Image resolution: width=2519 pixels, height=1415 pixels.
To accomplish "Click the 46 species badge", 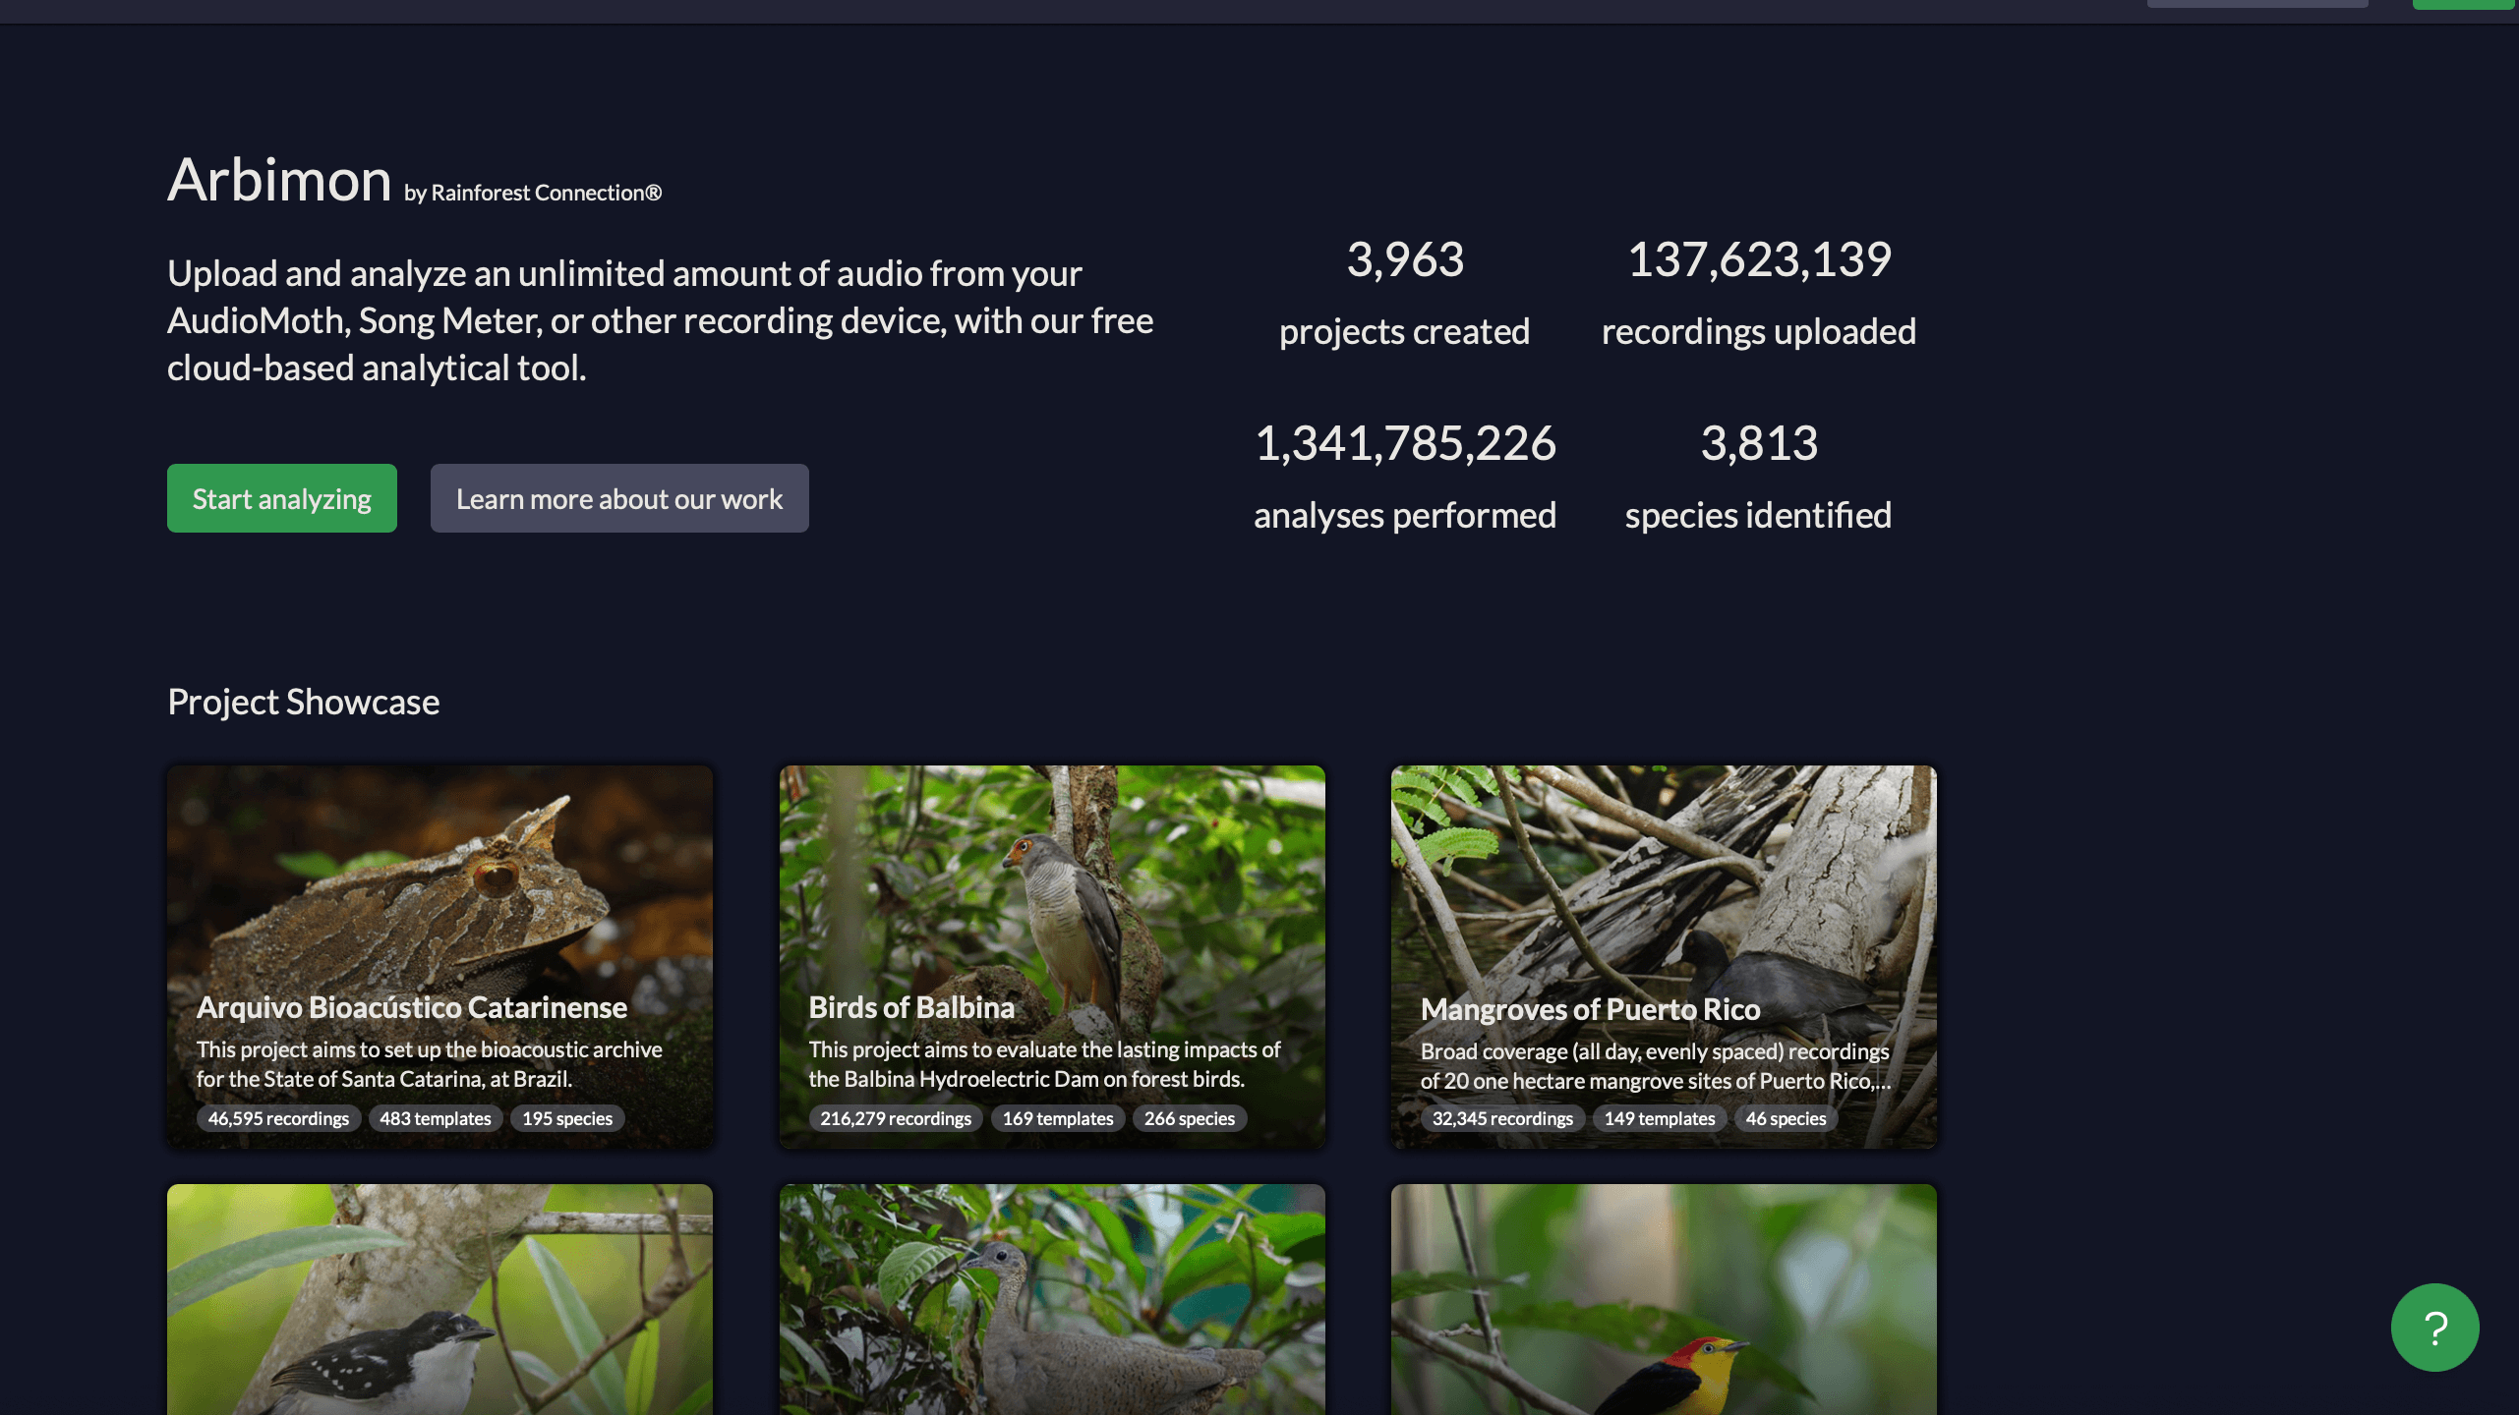I will pyautogui.click(x=1786, y=1118).
